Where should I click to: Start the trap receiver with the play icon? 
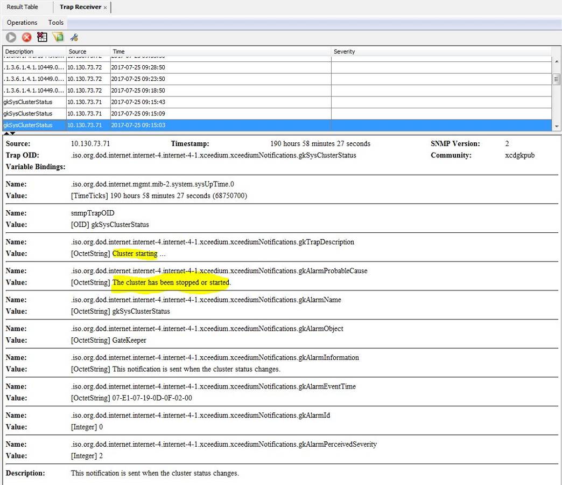click(x=10, y=37)
